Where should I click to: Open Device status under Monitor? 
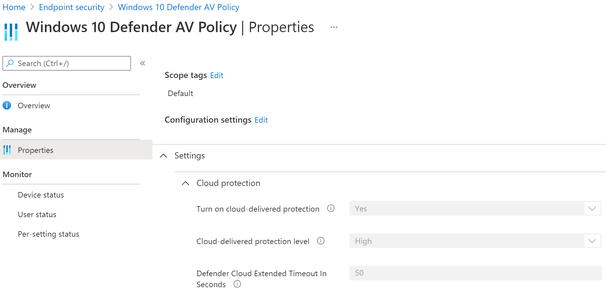click(x=41, y=195)
